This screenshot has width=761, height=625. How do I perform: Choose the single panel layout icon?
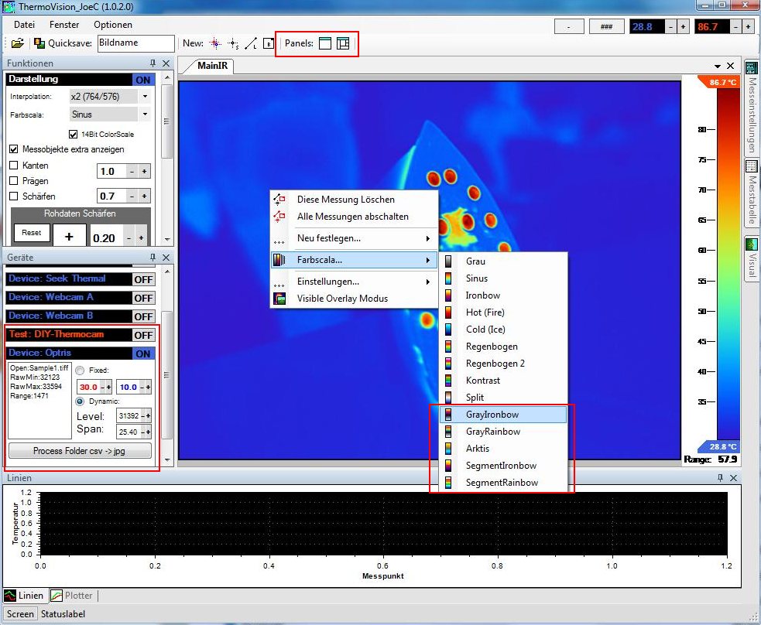coord(325,43)
